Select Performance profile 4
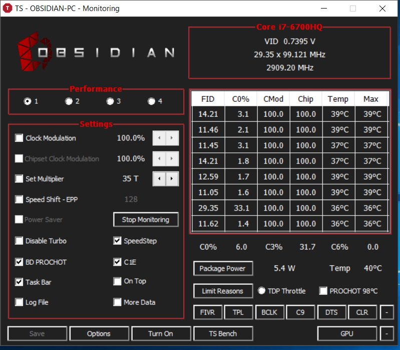400x350 pixels. [152, 101]
